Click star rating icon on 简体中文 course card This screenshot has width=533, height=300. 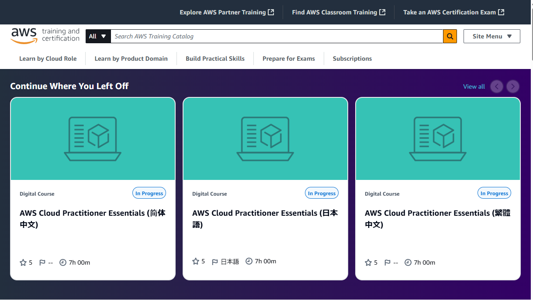(23, 262)
